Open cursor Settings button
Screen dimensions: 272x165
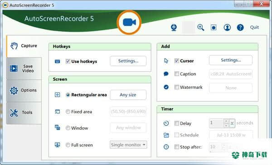pos(231,60)
